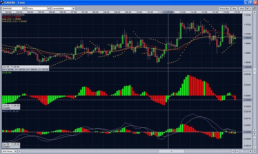This screenshot has height=154, width=258.
Task: Click the horizontal scrollbar left arrow
Action: click(19, 151)
